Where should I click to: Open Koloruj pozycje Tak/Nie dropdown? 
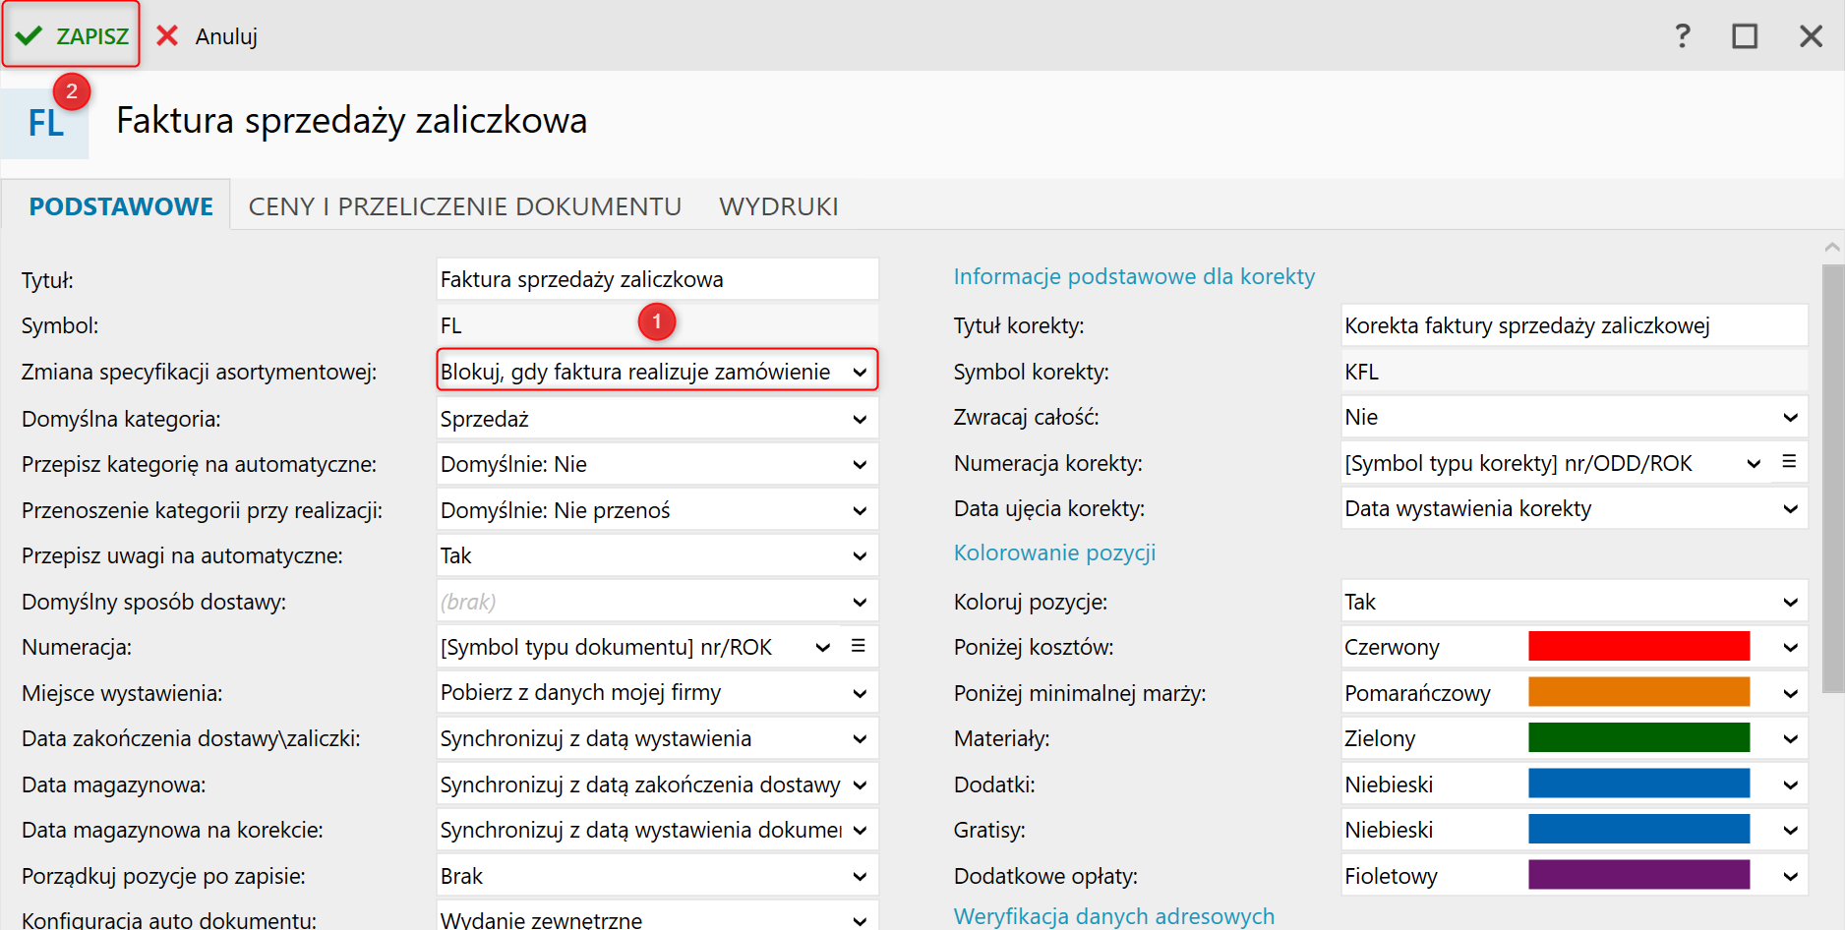[x=1790, y=602]
